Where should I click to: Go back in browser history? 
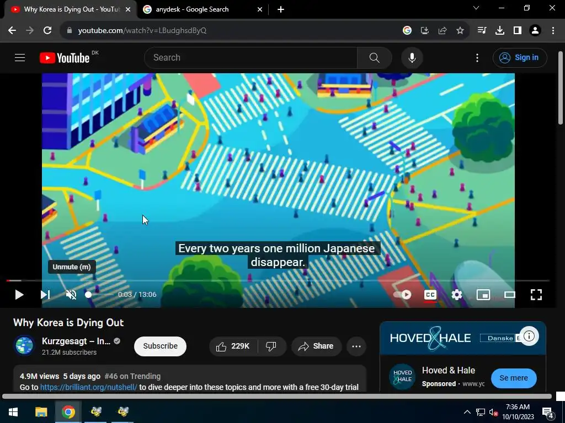[x=12, y=31]
